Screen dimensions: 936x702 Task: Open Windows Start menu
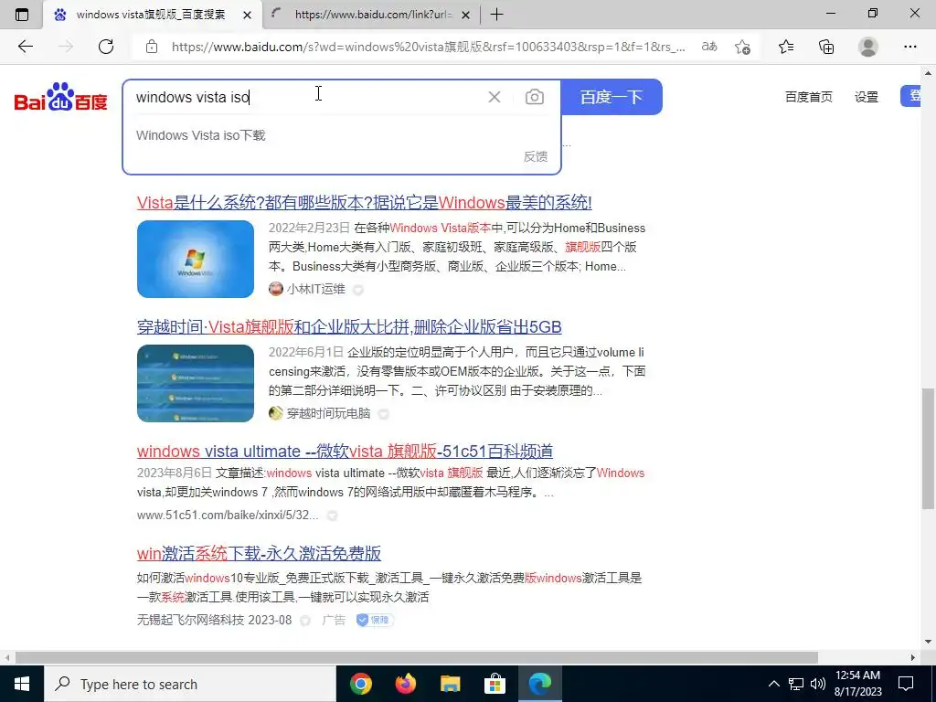[x=22, y=684]
